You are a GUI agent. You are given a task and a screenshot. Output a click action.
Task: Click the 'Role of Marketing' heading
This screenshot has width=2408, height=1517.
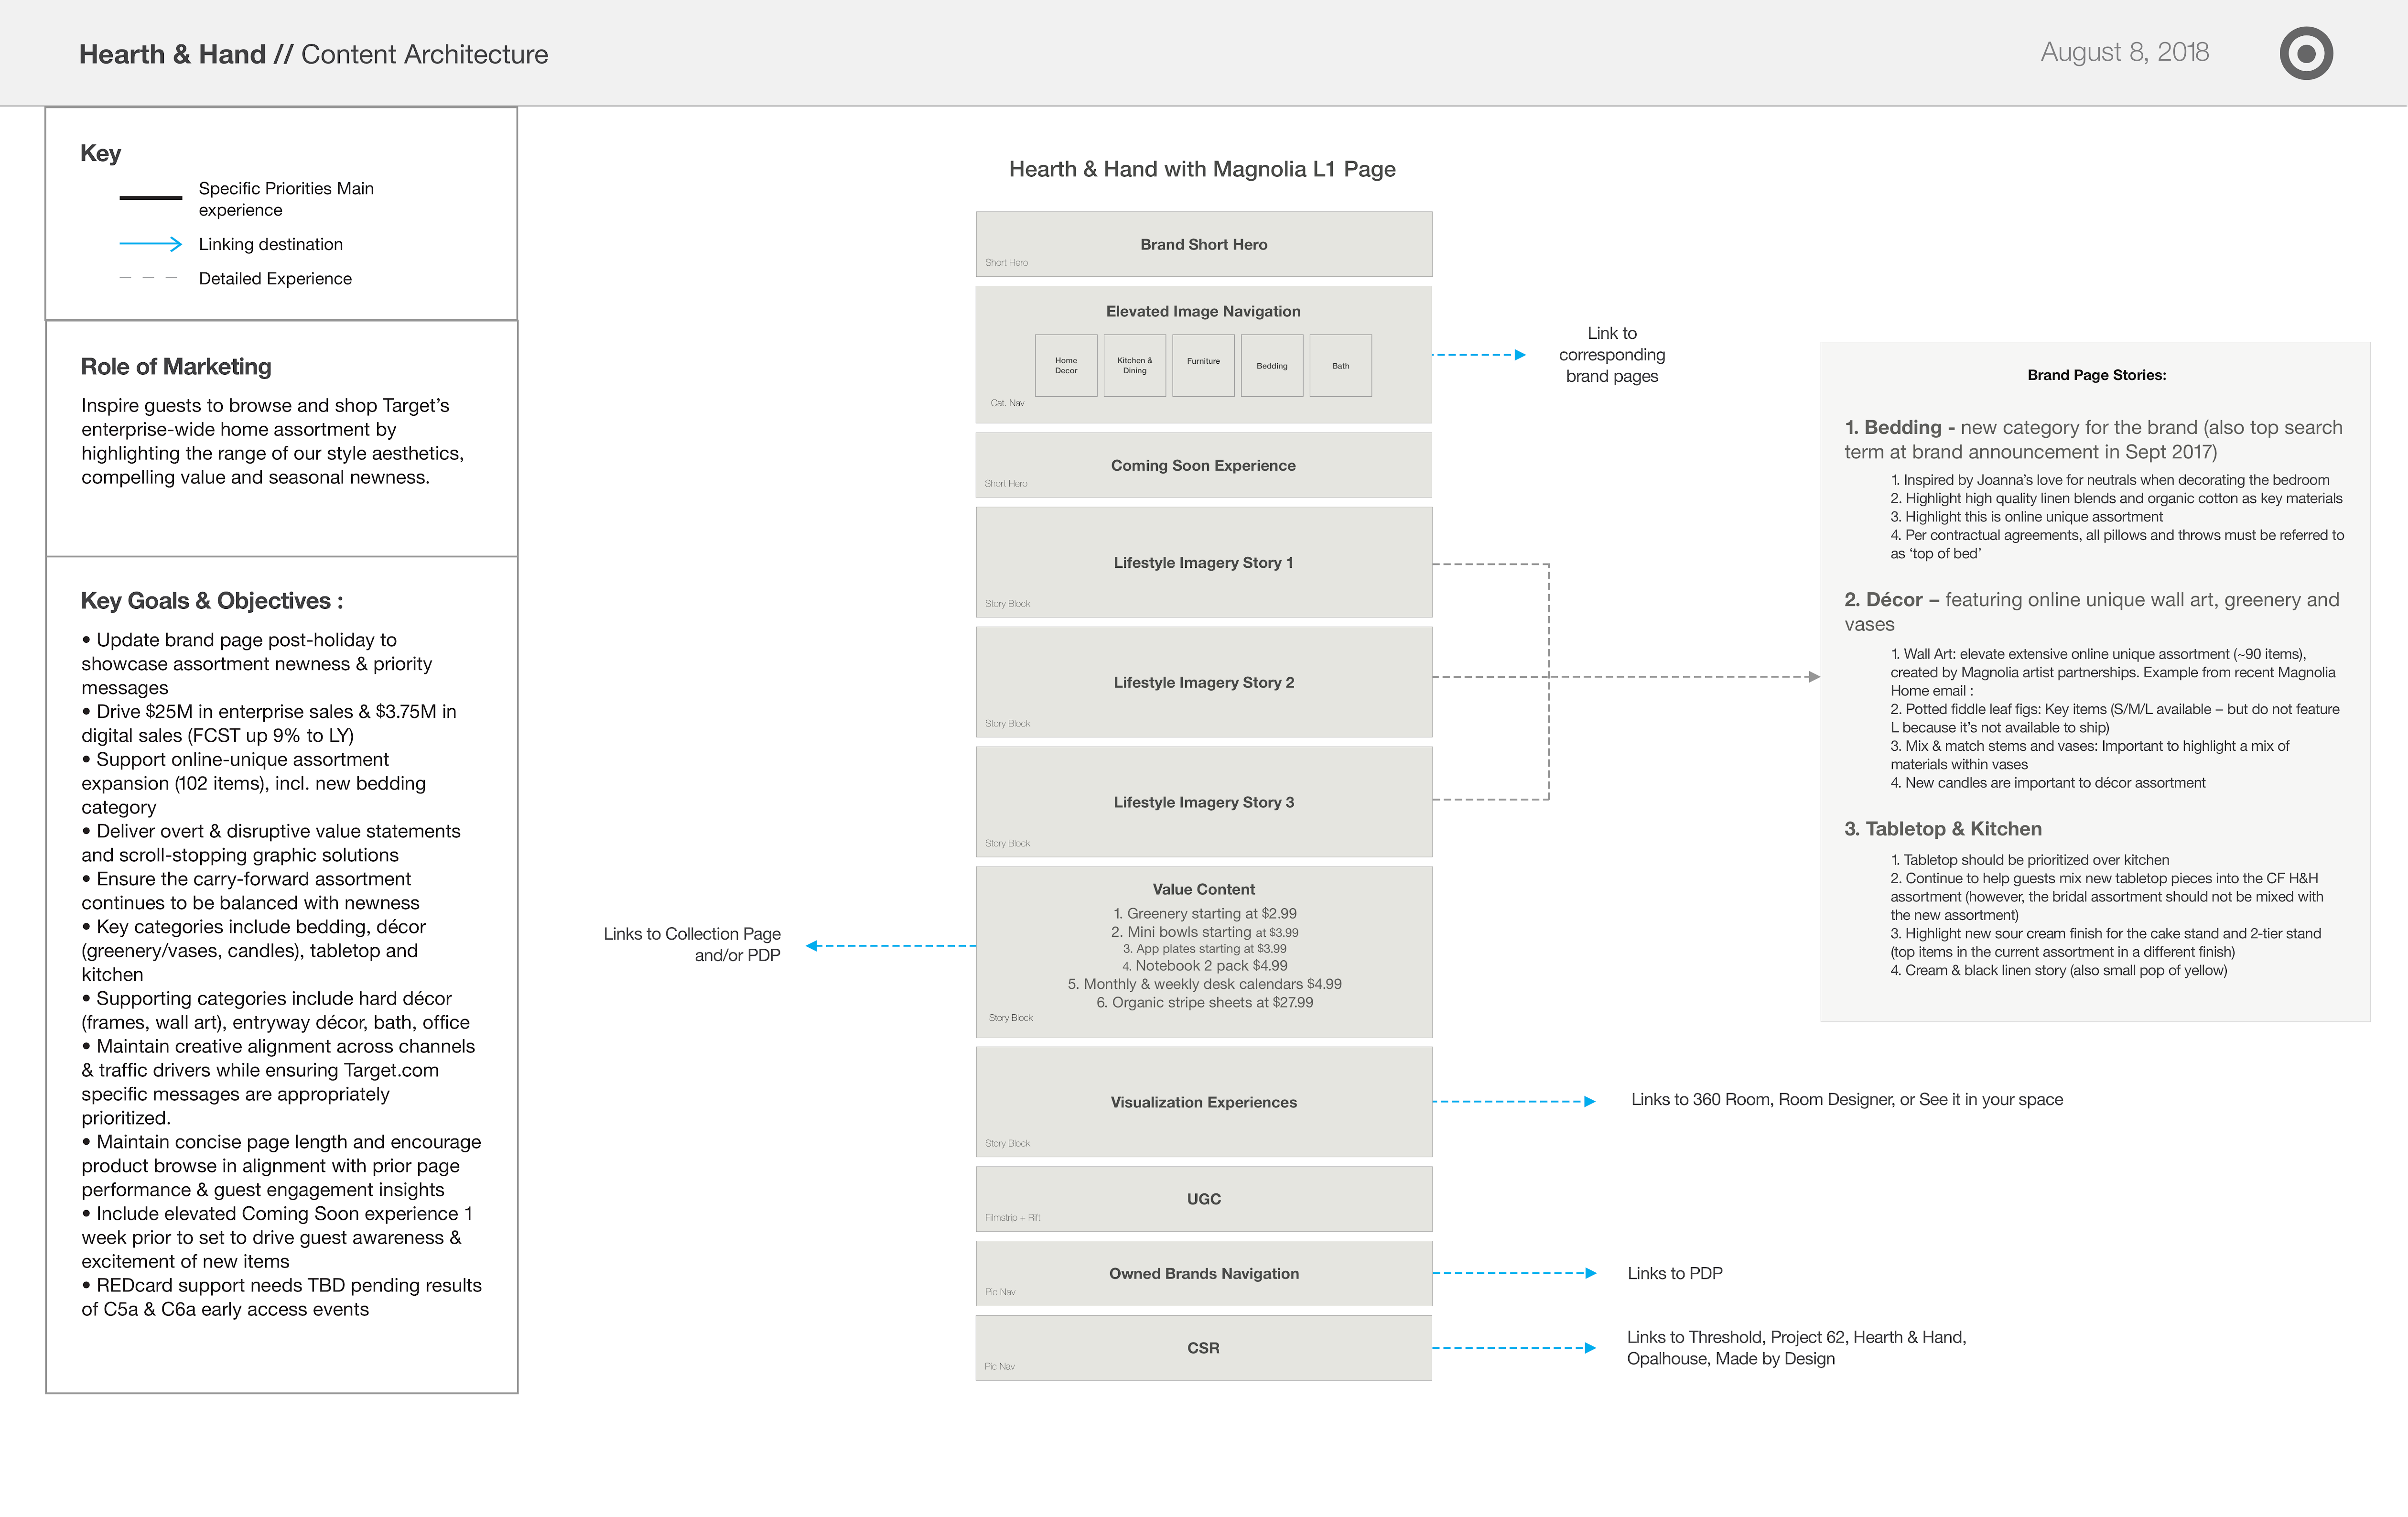coord(176,366)
